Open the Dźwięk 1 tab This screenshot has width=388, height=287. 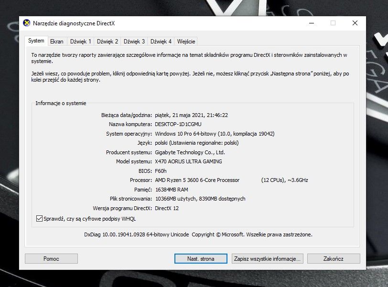click(80, 42)
